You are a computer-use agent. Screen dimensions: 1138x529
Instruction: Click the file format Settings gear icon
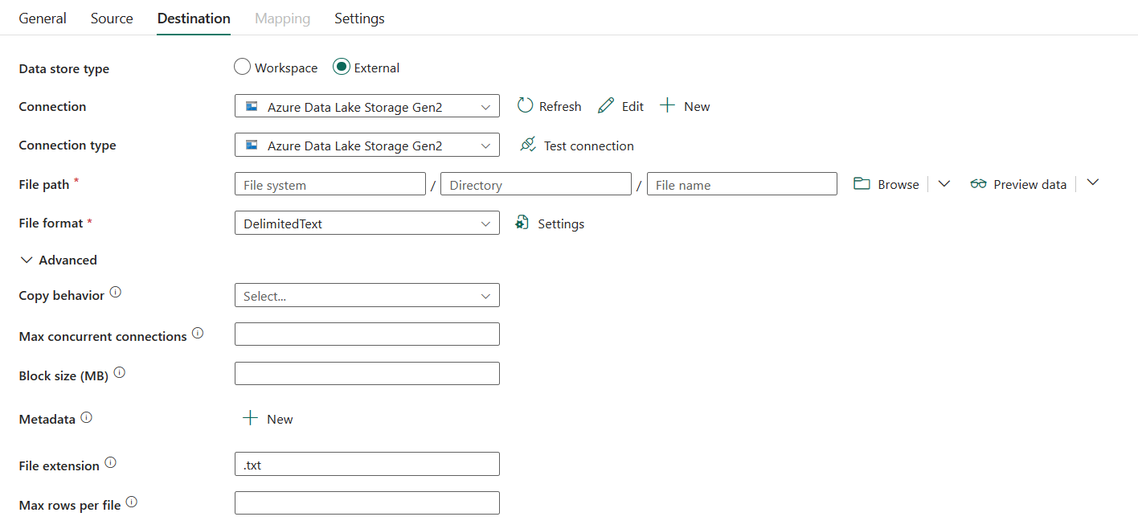coord(522,223)
